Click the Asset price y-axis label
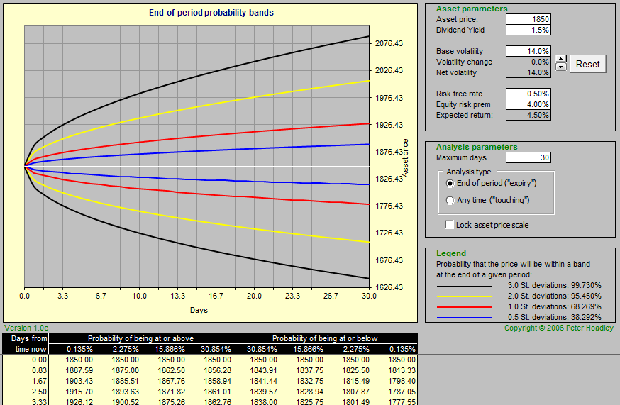Viewport: 620px width, 405px height. click(405, 157)
